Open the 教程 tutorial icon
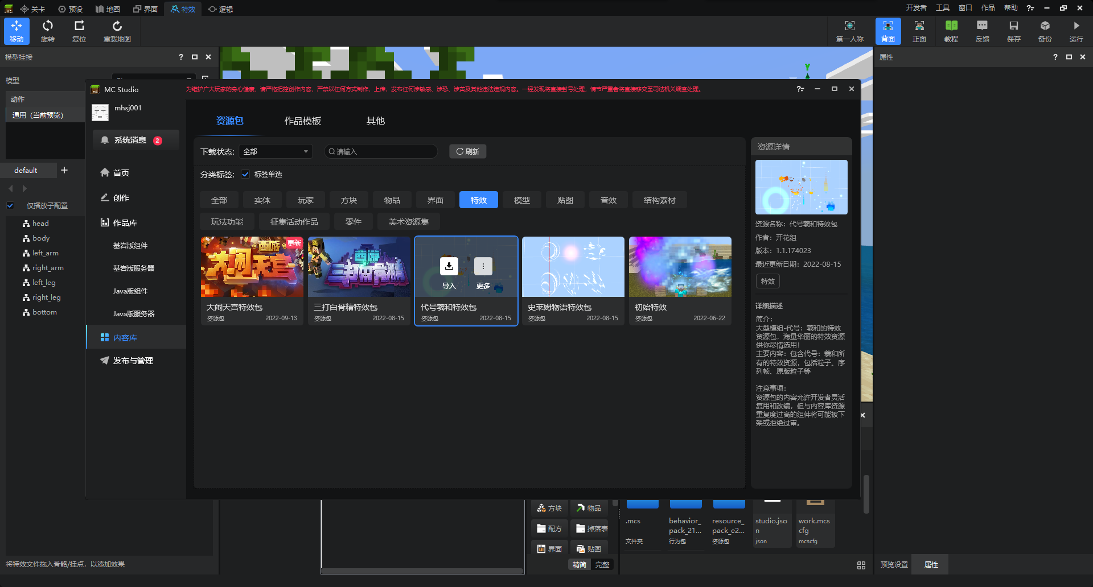The width and height of the screenshot is (1093, 587). point(951,31)
